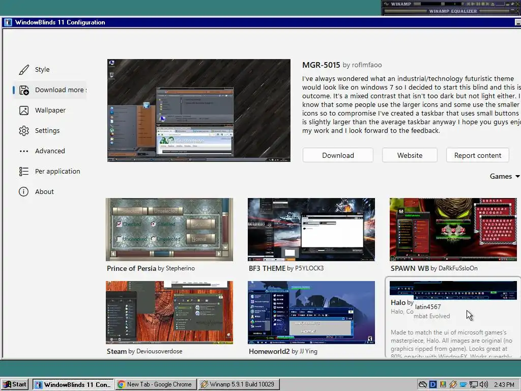Switch to New Tab - Google Chrome taskbar button
Image resolution: width=521 pixels, height=391 pixels.
(x=156, y=384)
